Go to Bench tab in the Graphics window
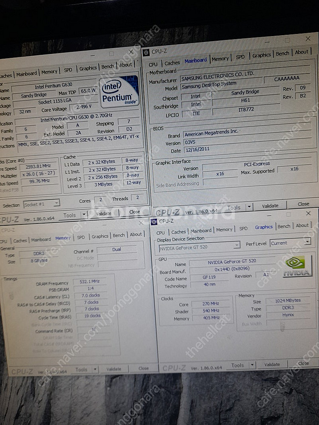This screenshot has width=319, height=425. click(284, 226)
